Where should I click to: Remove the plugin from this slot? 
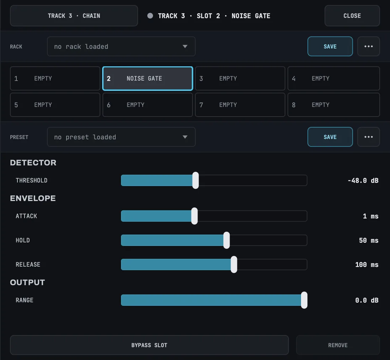[x=338, y=345]
